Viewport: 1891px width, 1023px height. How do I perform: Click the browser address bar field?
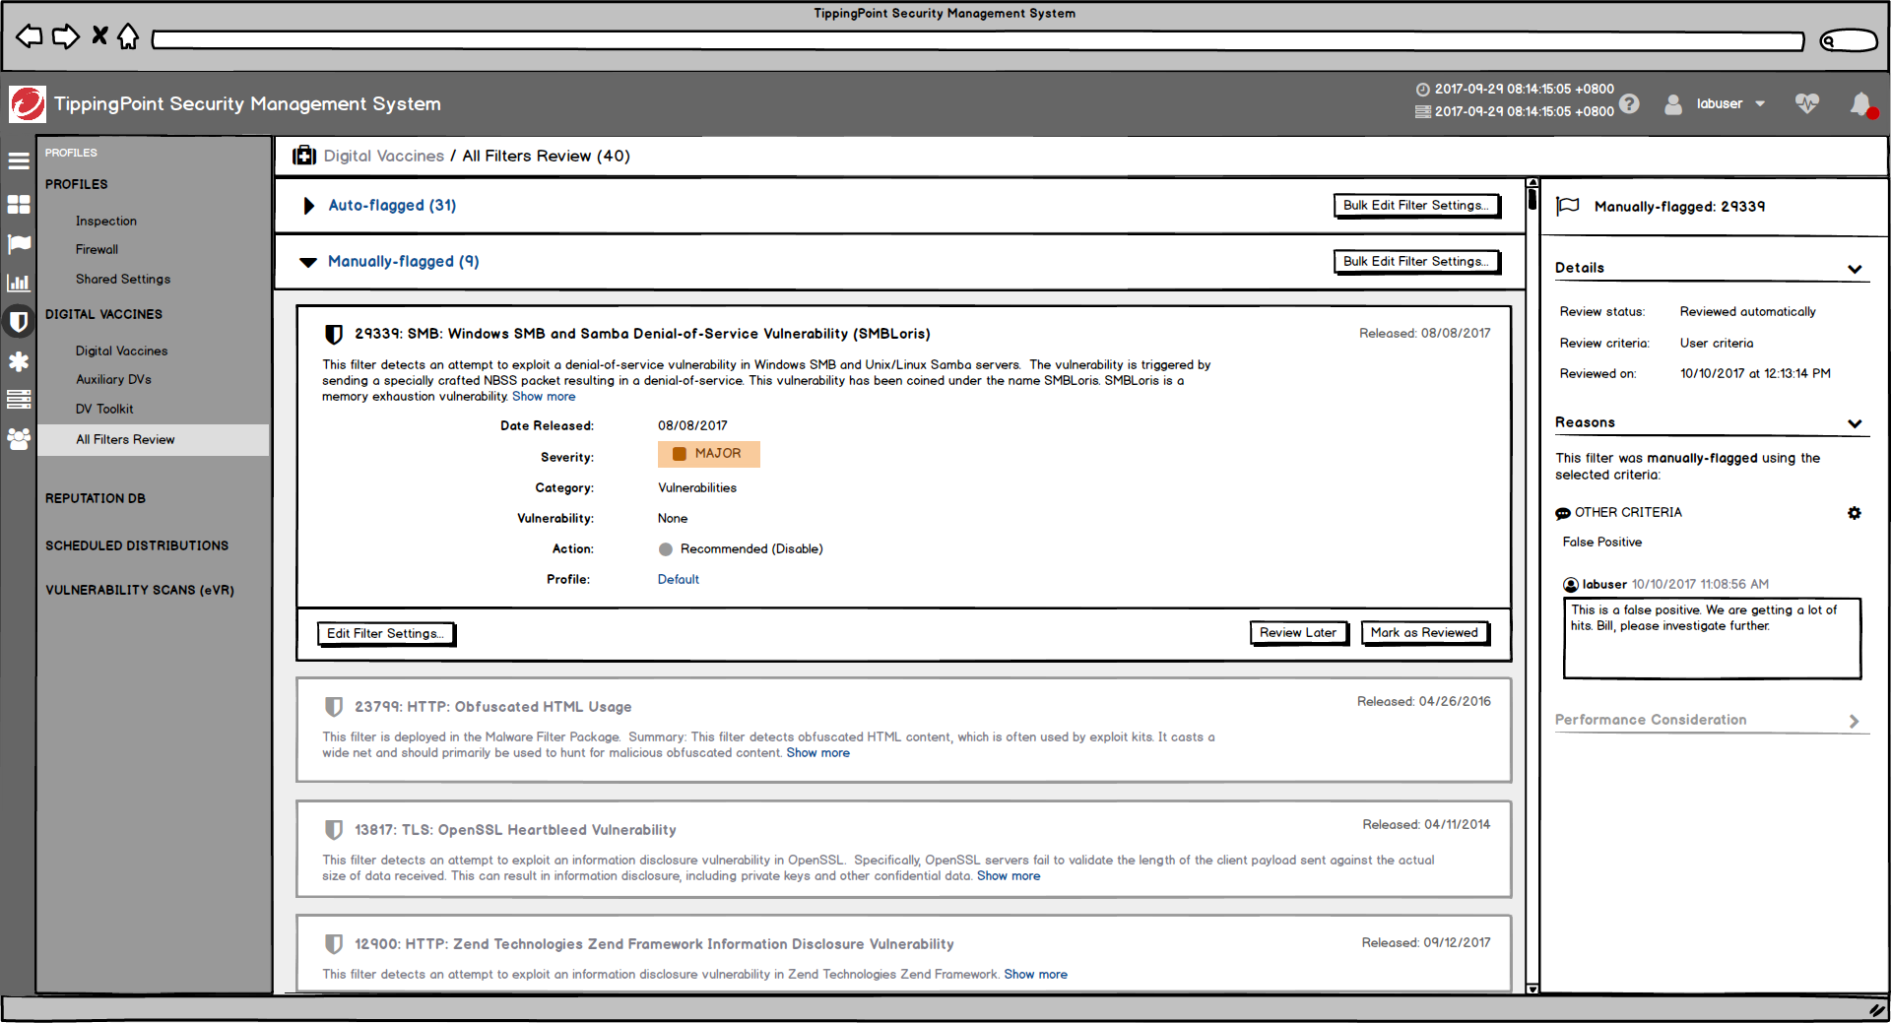(x=977, y=40)
